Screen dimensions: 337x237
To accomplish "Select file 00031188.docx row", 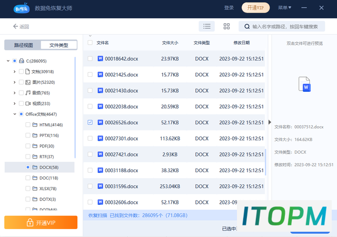I will click(x=174, y=170).
